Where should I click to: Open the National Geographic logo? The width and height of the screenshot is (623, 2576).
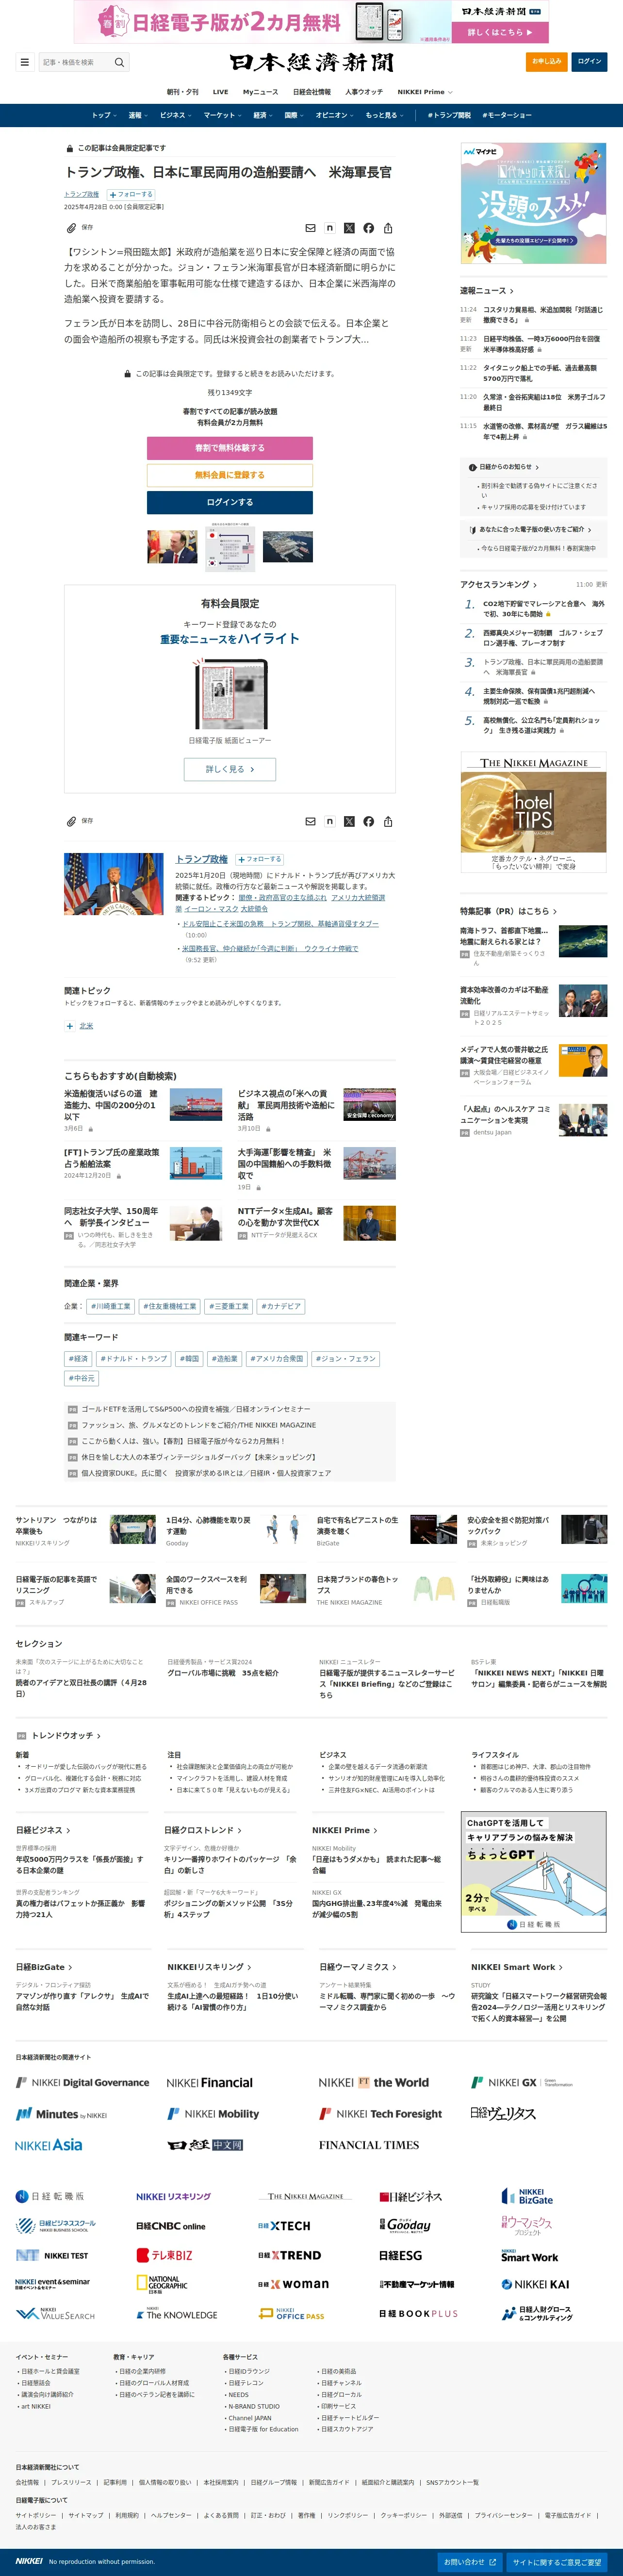162,2283
